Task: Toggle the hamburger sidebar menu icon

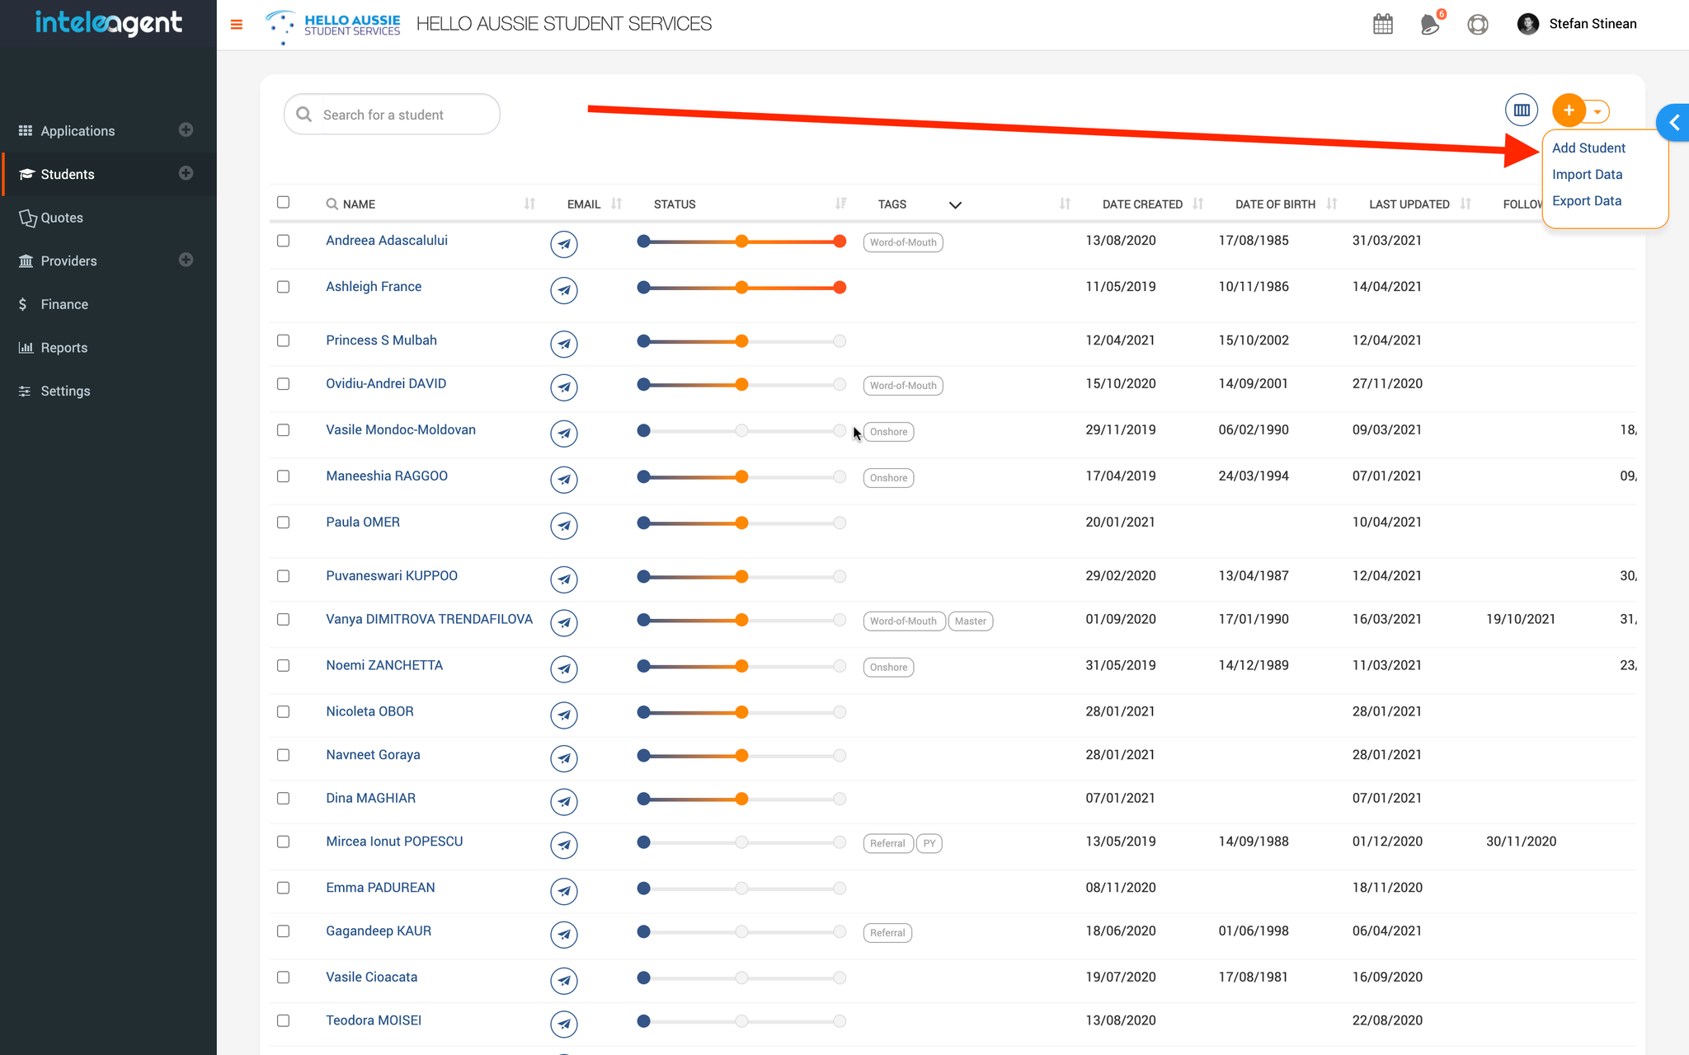Action: coord(237,25)
